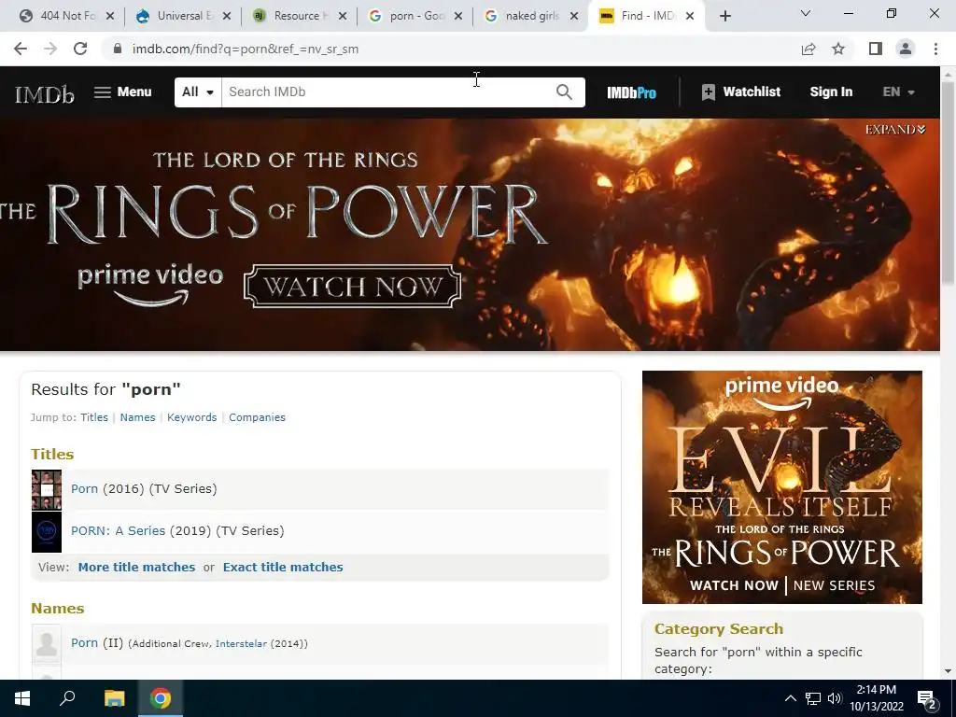
Task: Open the tab search chevron
Action: pos(806,13)
